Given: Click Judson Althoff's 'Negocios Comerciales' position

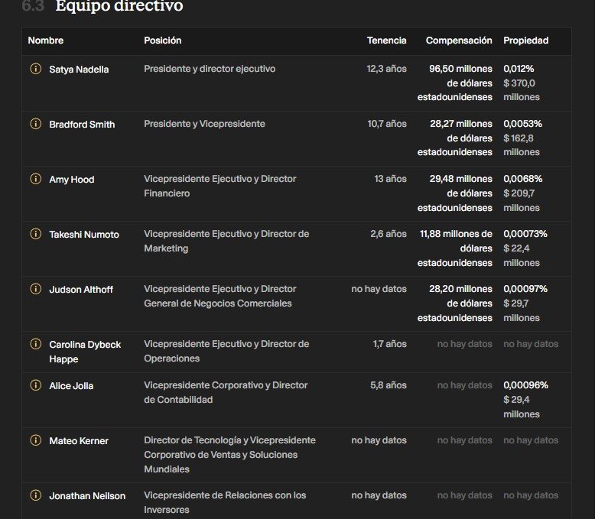Looking at the screenshot, I should (x=220, y=296).
